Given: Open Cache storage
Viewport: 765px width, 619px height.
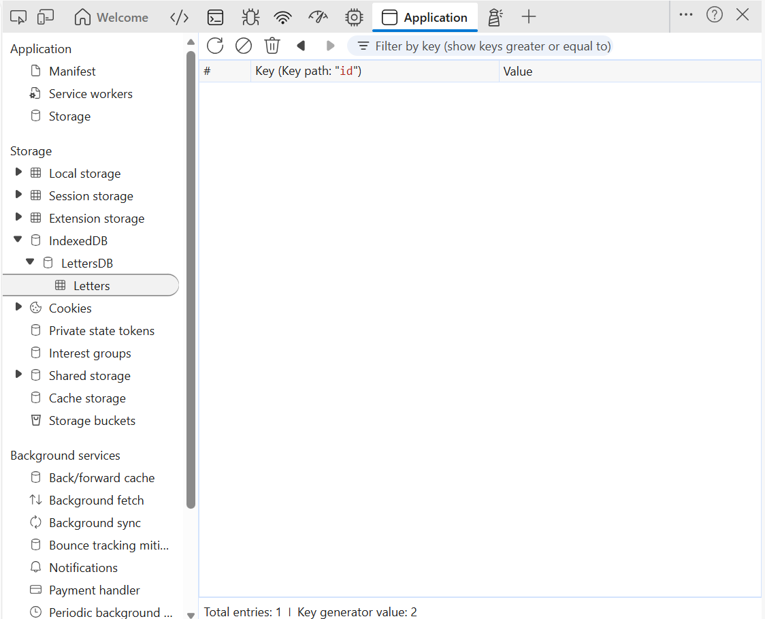Looking at the screenshot, I should [x=87, y=398].
